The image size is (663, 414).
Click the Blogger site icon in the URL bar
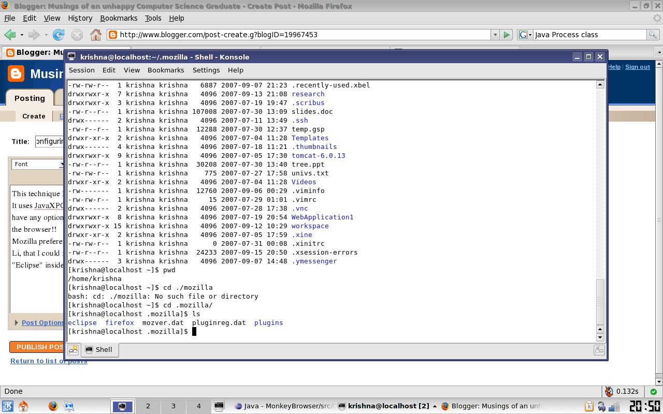click(x=112, y=35)
